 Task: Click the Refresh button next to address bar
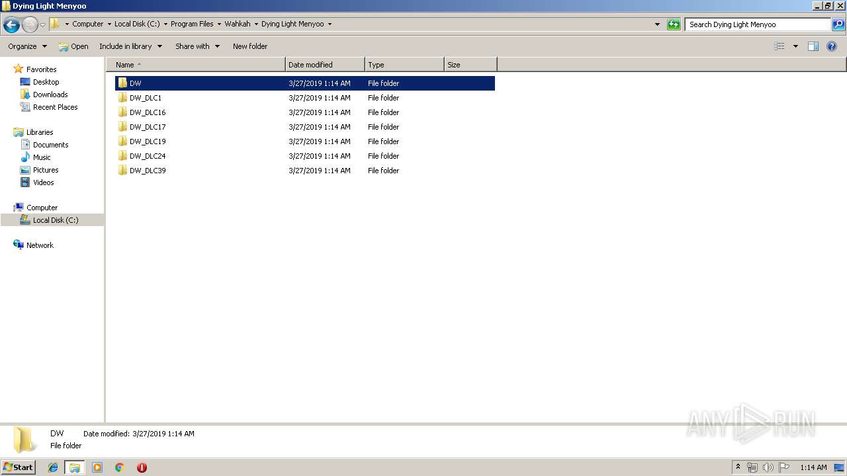[674, 24]
